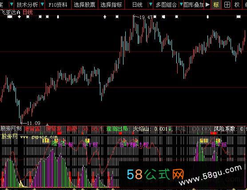The width and height of the screenshot is (247, 190).
Task: Open the dropdown arrow before 技术分析
Action: 12,4
